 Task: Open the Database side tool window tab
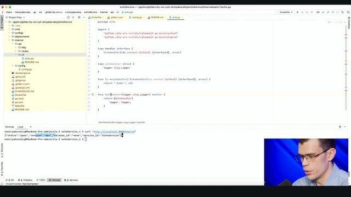[x=349, y=22]
